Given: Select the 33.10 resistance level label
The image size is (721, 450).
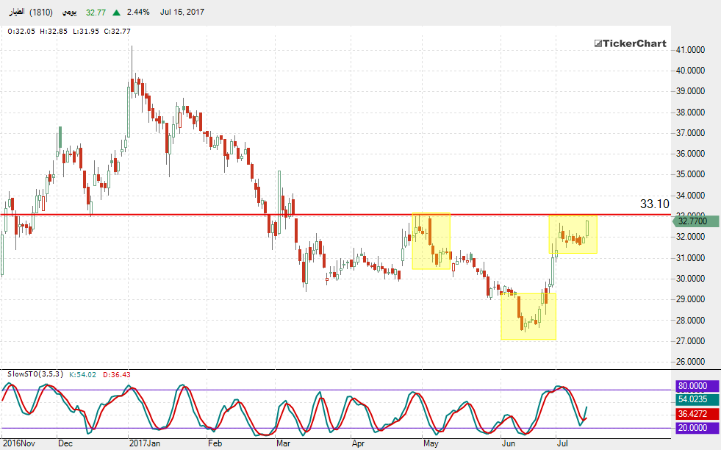Looking at the screenshot, I should point(654,204).
